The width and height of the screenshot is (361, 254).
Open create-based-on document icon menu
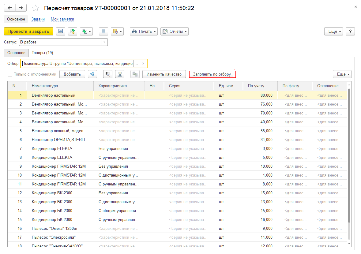click(x=86, y=31)
